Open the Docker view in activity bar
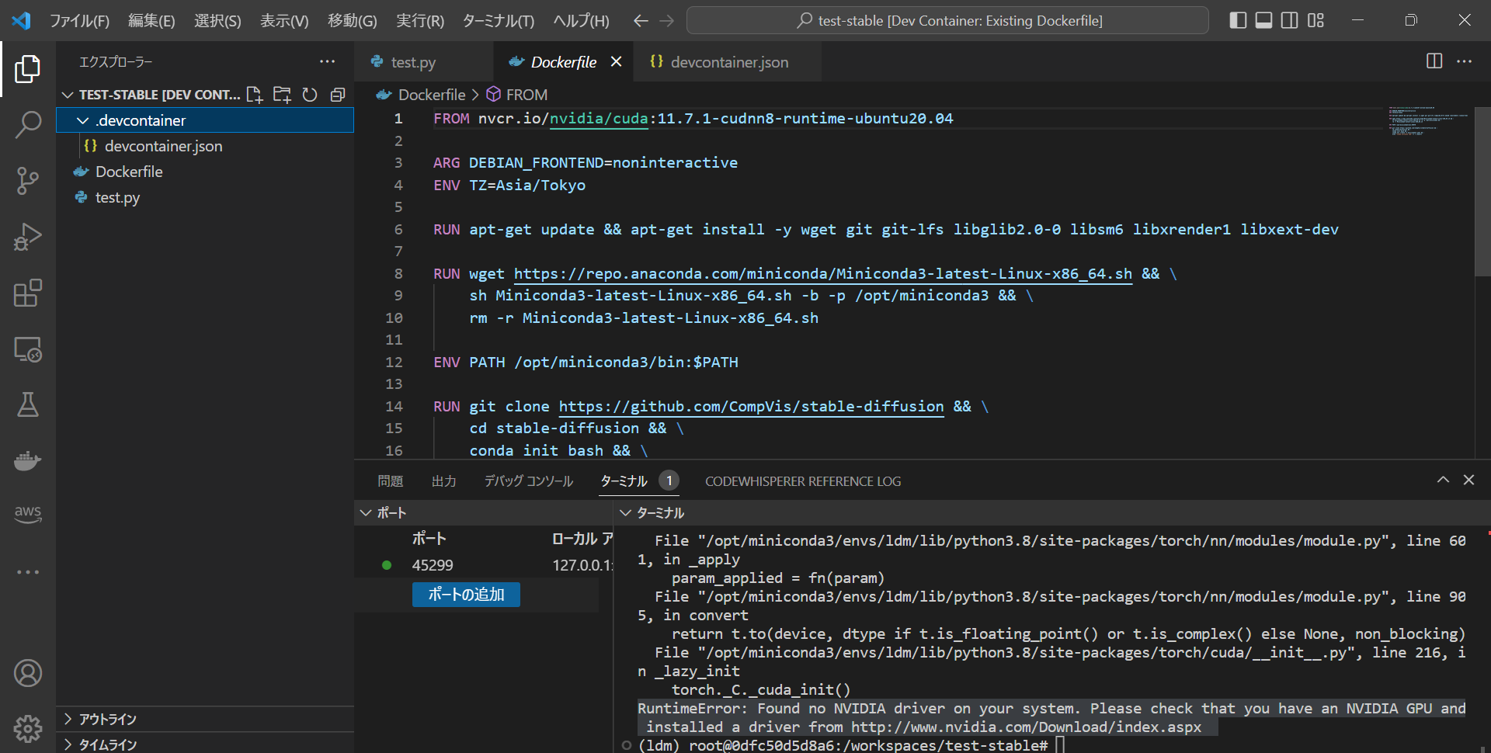The width and height of the screenshot is (1491, 753). 28,461
